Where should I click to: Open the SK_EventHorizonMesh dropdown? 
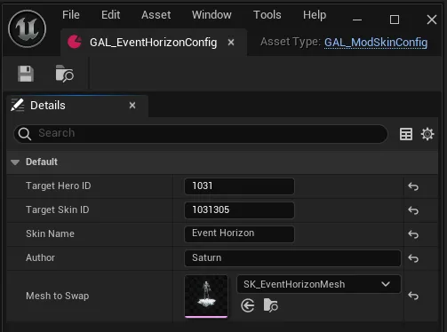(319, 284)
